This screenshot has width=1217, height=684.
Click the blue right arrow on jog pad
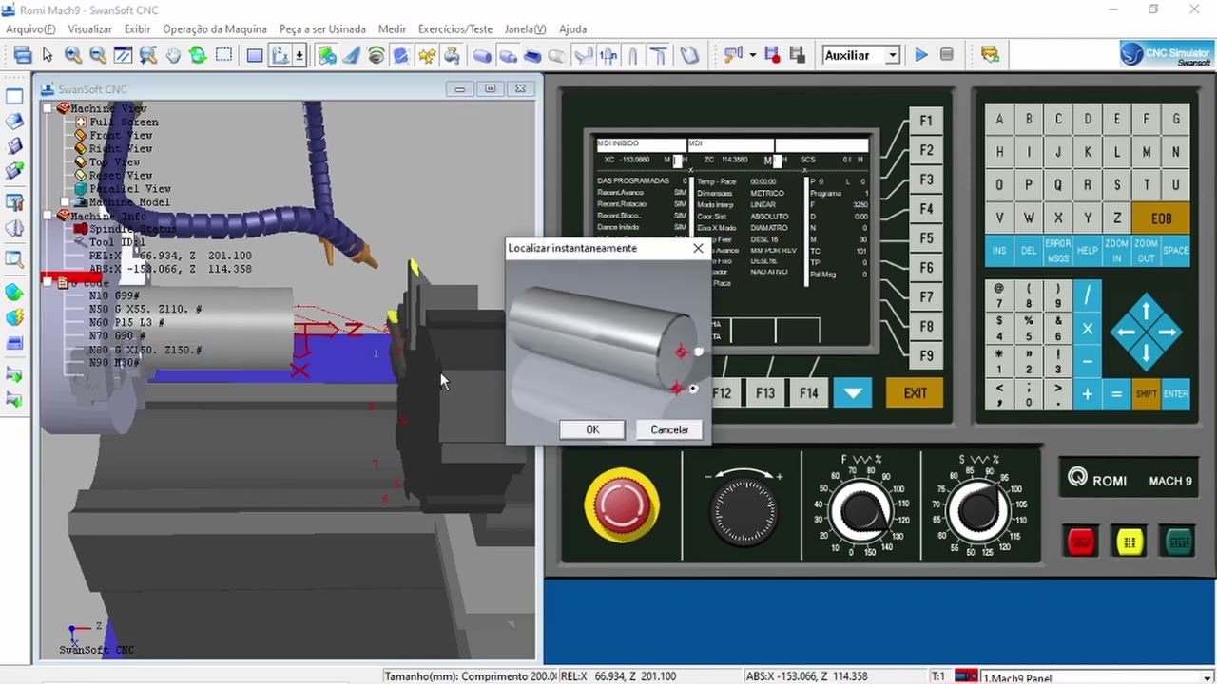click(1167, 332)
